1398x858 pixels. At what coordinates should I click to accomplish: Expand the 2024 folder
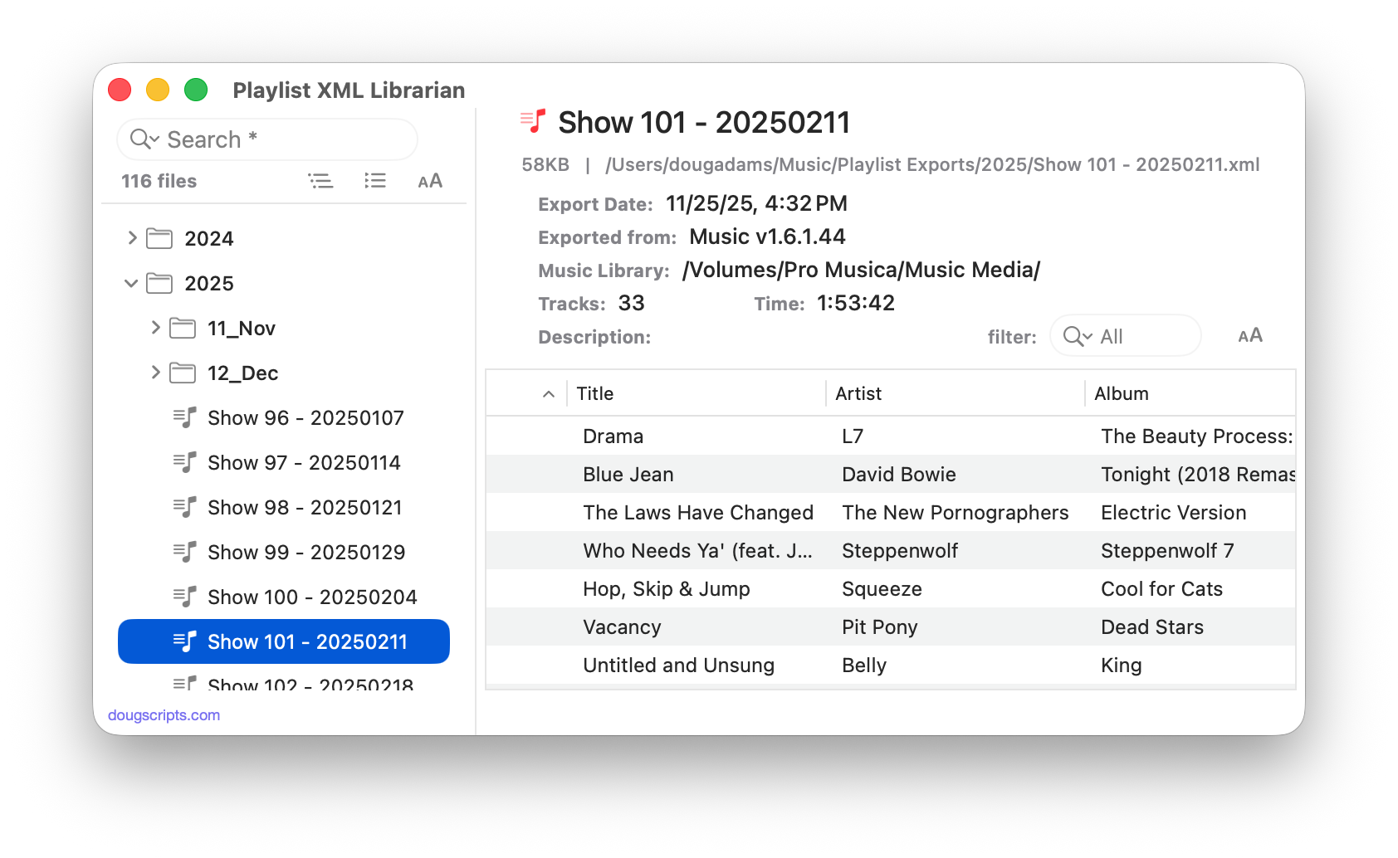click(x=132, y=238)
